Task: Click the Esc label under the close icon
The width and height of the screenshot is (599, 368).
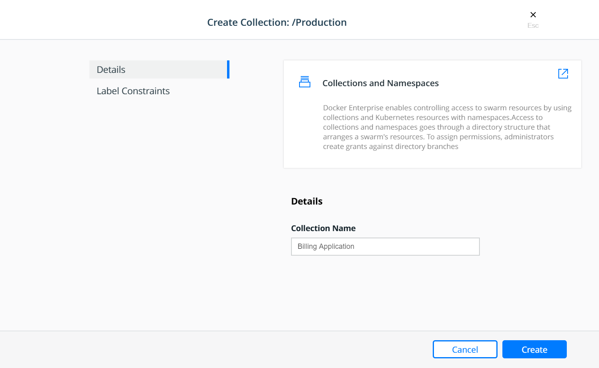Action: (x=533, y=25)
